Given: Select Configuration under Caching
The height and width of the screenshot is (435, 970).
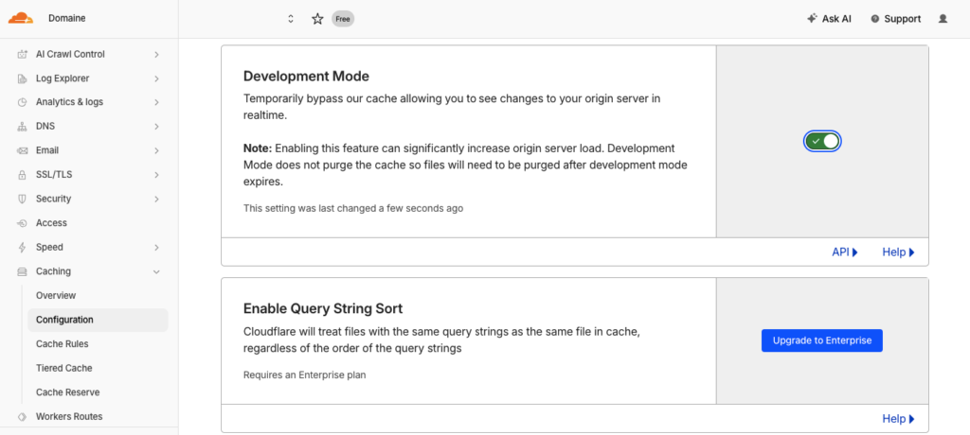Looking at the screenshot, I should tap(98, 320).
